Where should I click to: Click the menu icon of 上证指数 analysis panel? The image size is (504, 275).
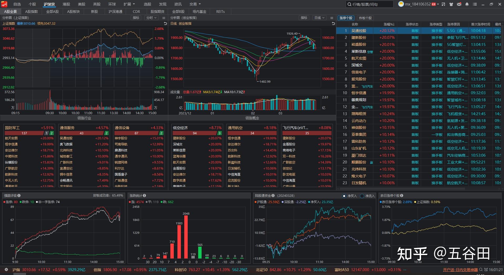164,18
